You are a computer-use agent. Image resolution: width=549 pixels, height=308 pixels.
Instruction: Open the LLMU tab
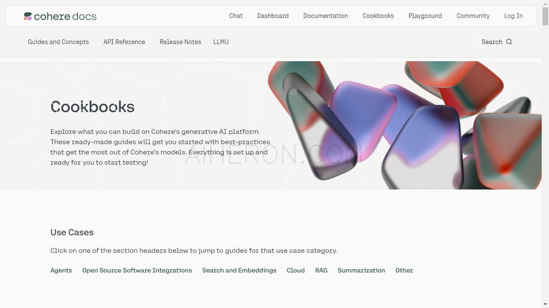click(221, 42)
